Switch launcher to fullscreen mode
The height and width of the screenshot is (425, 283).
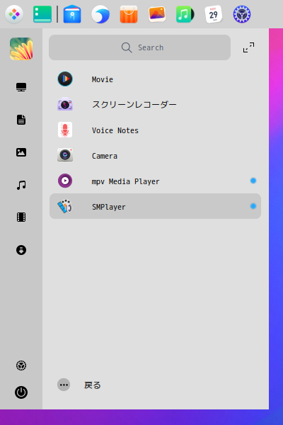[248, 47]
